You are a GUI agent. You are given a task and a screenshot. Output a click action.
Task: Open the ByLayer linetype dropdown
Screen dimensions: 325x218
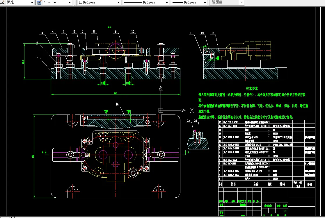(167, 2)
